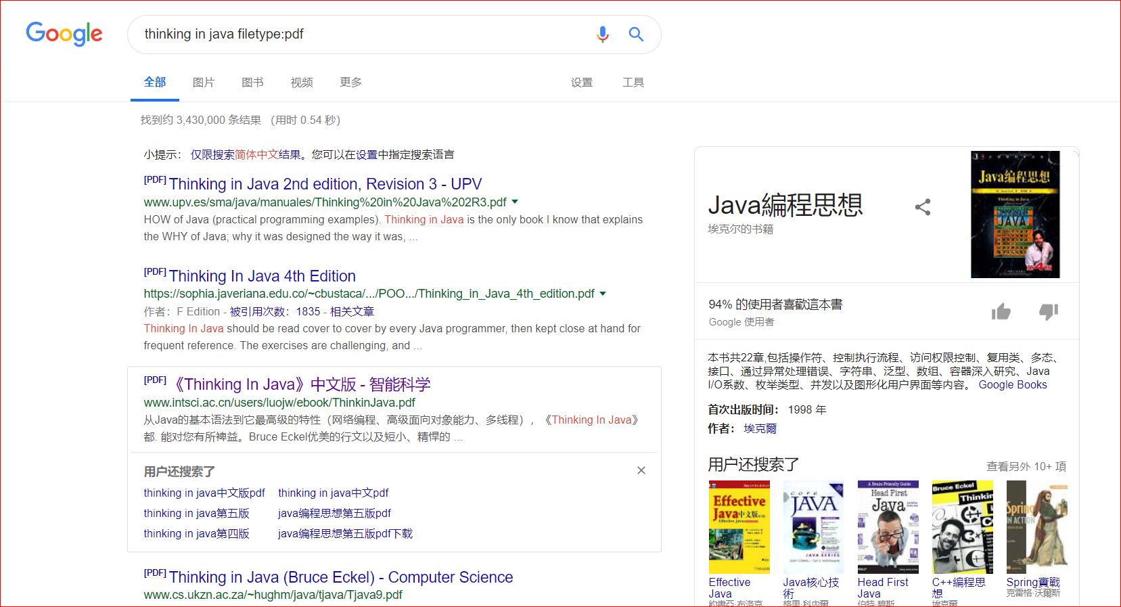Screen dimensions: 1121x607
Task: Open Effective Java book thumbnail
Action: coord(739,527)
